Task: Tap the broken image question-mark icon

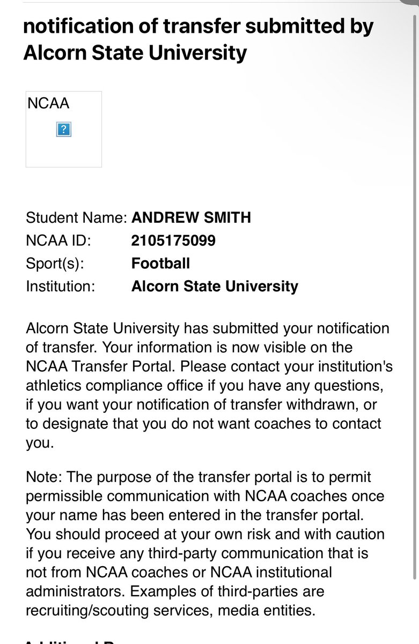Action: [x=64, y=129]
